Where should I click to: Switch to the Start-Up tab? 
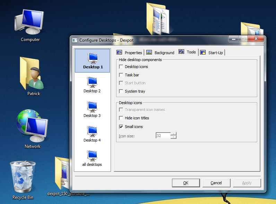click(x=212, y=52)
